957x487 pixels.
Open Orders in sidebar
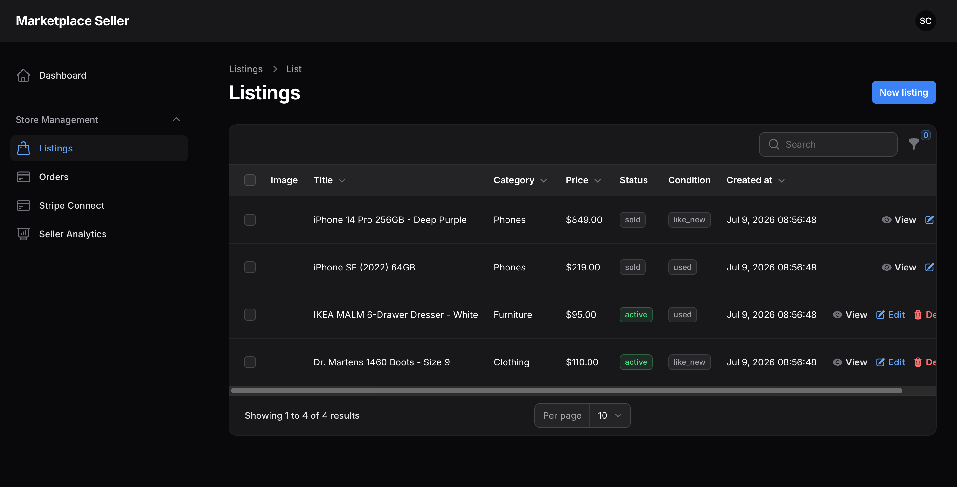(99, 177)
